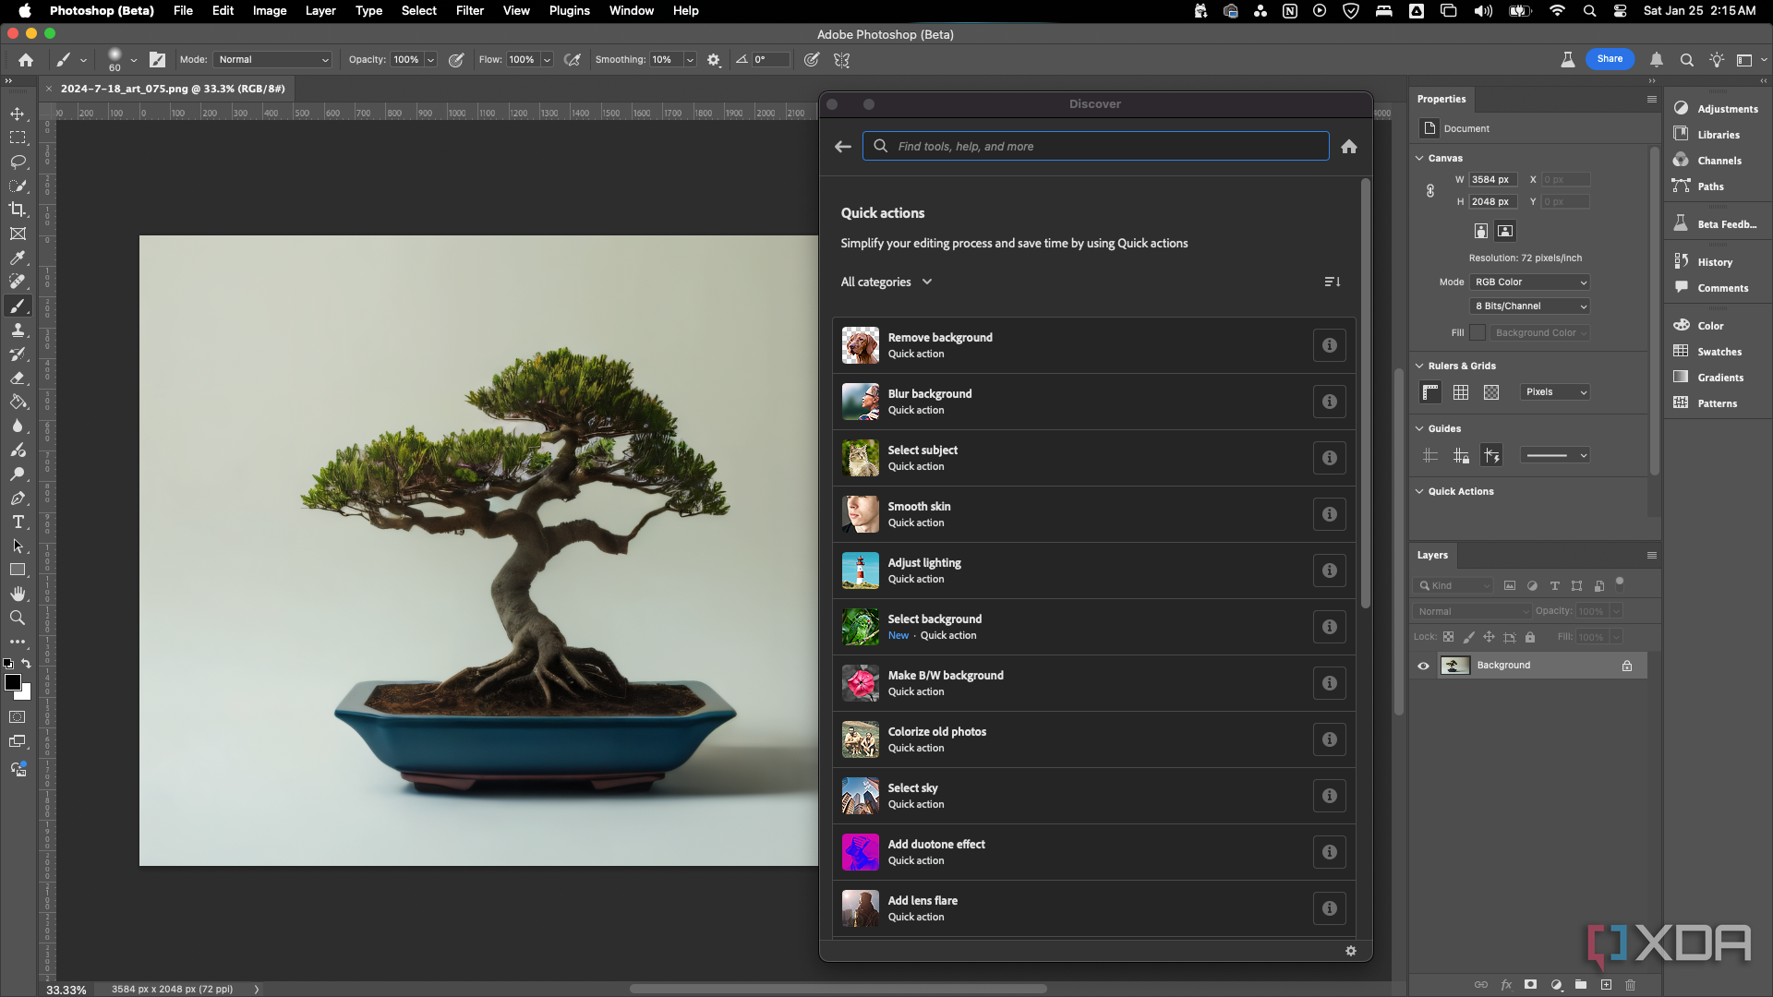Image resolution: width=1773 pixels, height=997 pixels.
Task: Click the Home button in Discover panel
Action: (1349, 146)
